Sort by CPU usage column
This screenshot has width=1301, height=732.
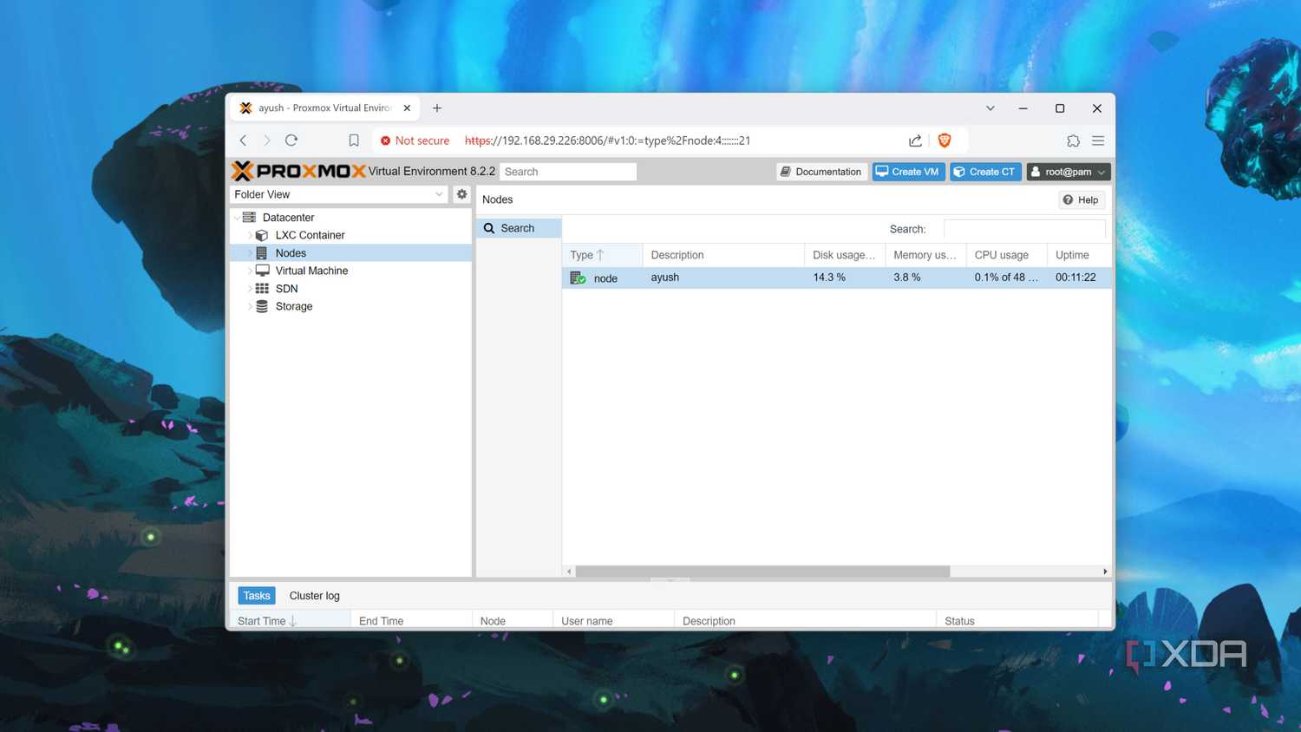coord(1006,255)
